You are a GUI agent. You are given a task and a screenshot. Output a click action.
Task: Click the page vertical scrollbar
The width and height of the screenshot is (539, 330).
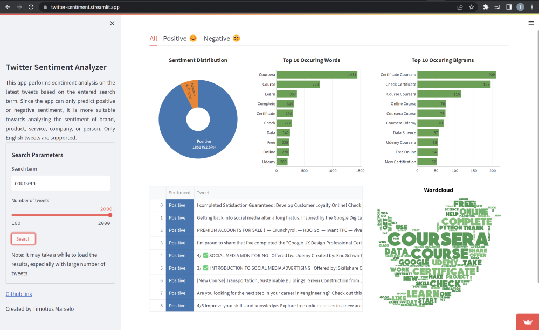tap(537, 156)
